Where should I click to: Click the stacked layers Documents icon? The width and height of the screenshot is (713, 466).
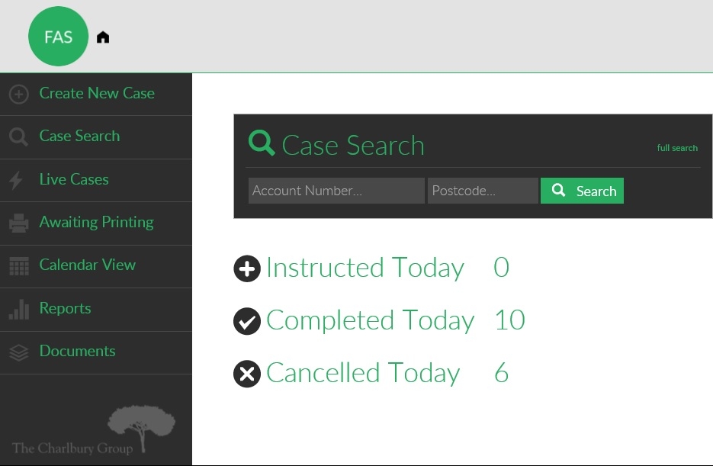(x=18, y=352)
